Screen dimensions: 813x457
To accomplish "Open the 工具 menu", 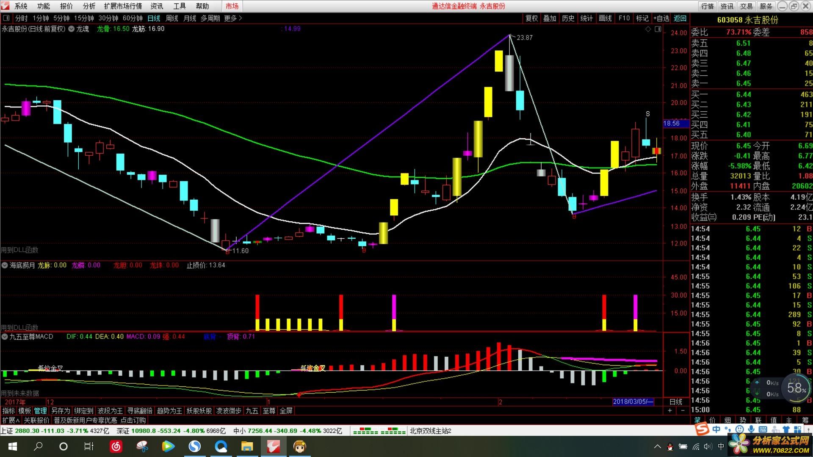I will click(180, 6).
